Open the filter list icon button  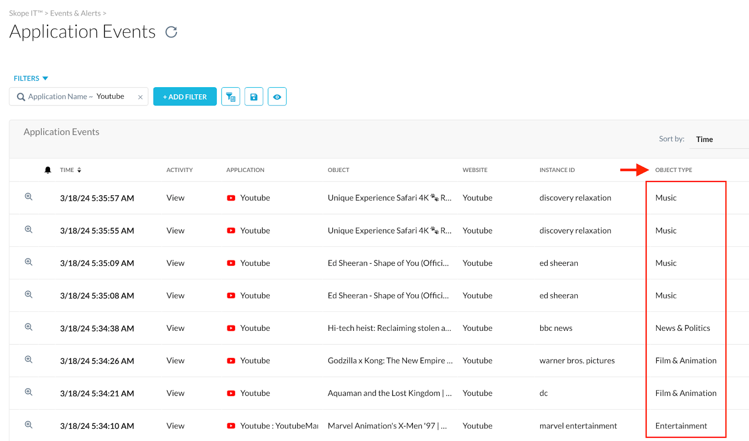click(x=230, y=97)
